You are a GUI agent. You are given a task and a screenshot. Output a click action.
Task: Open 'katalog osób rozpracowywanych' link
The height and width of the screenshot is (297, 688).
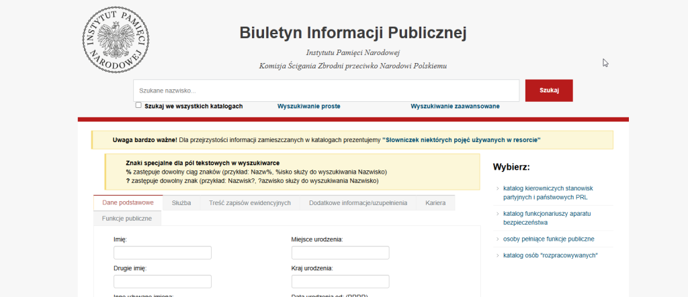pyautogui.click(x=551, y=255)
